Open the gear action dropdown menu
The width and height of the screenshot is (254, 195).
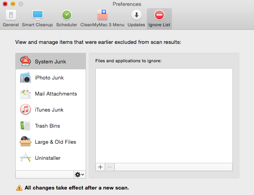click(x=80, y=175)
